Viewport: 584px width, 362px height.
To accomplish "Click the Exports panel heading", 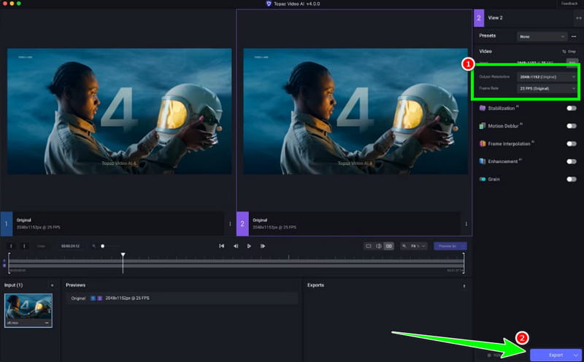I will 315,285.
